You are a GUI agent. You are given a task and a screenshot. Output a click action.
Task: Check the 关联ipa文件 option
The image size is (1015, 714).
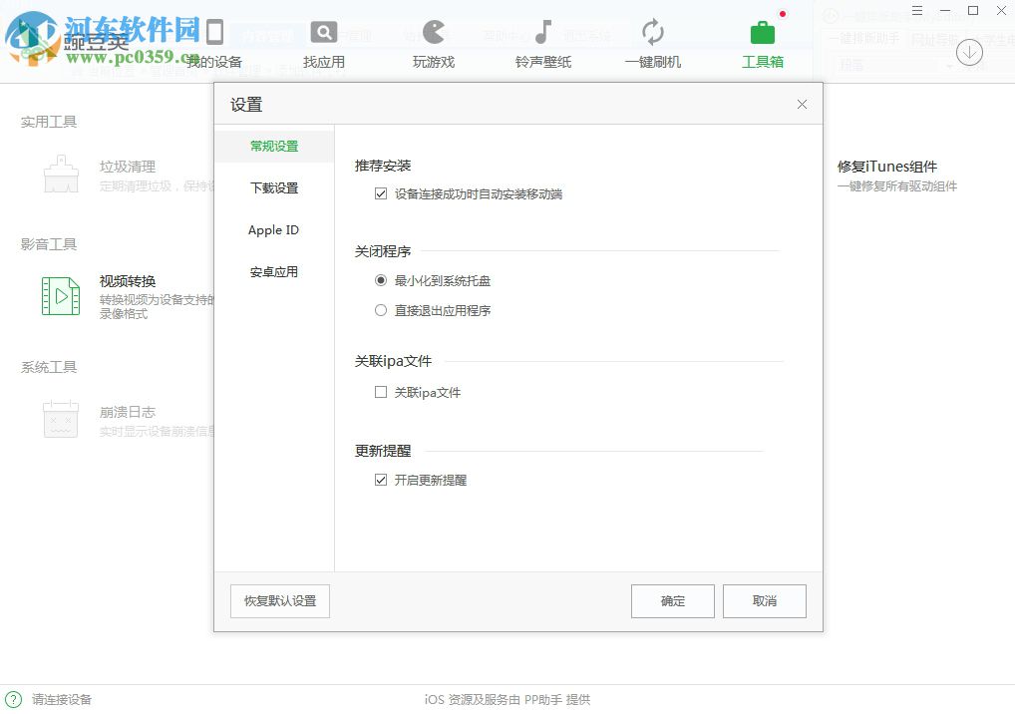(x=381, y=392)
